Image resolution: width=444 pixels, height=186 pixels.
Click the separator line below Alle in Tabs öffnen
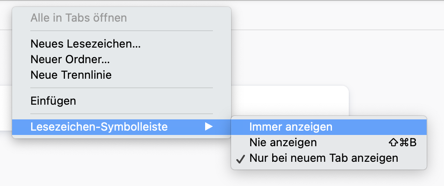pyautogui.click(x=122, y=31)
